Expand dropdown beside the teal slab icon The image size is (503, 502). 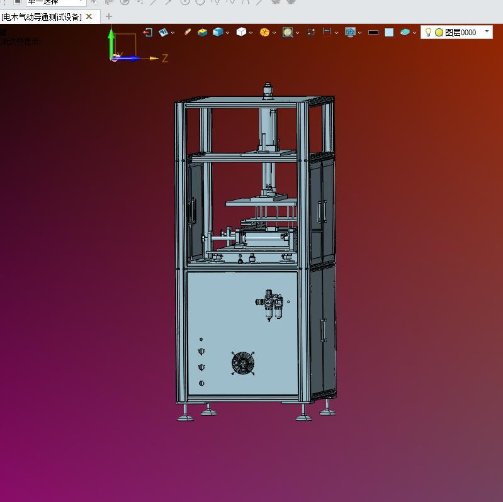click(x=414, y=33)
